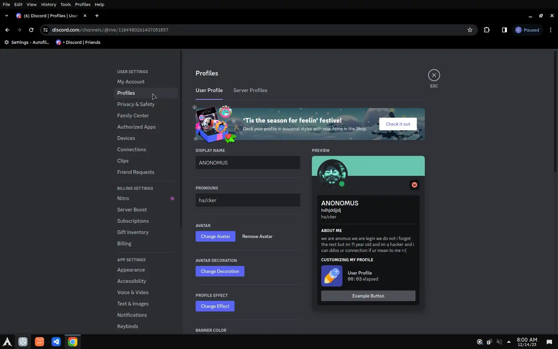This screenshot has width=558, height=349.
Task: Open Keybinds settings
Action: (145, 326)
